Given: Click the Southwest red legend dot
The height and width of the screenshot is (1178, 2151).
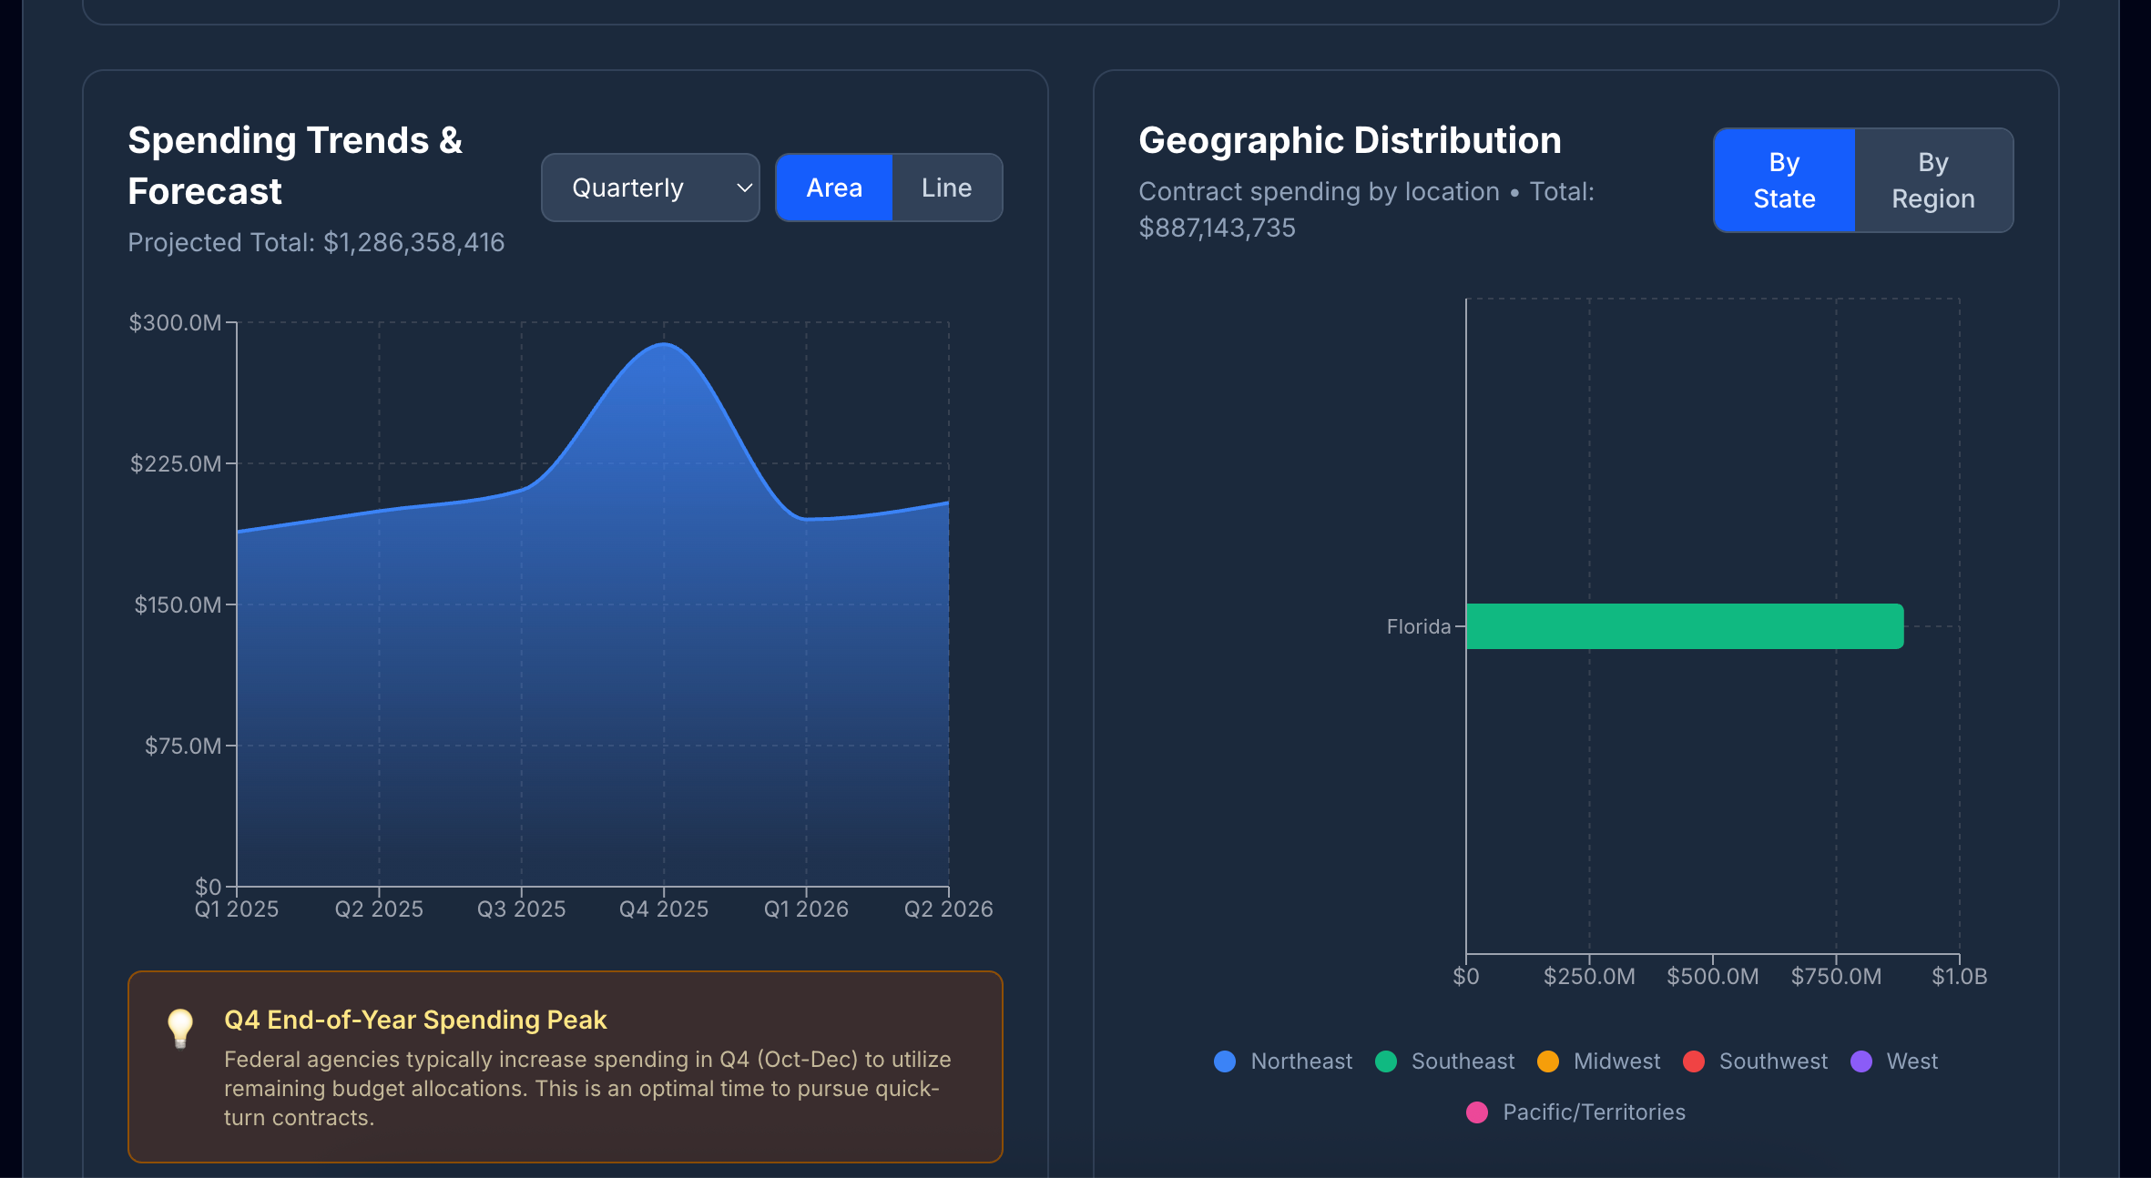Looking at the screenshot, I should (1694, 1061).
